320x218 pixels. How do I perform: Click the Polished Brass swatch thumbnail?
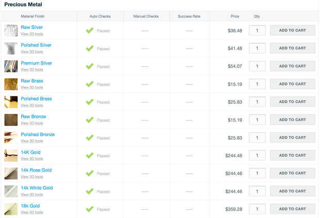(11, 102)
